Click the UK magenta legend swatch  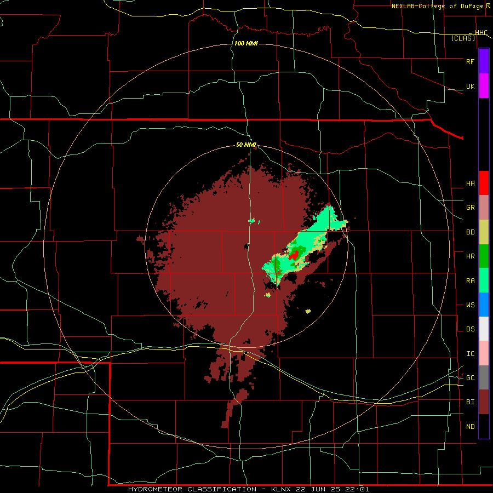pos(484,86)
